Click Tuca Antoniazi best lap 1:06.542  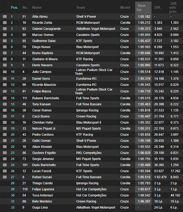pos(144,195)
